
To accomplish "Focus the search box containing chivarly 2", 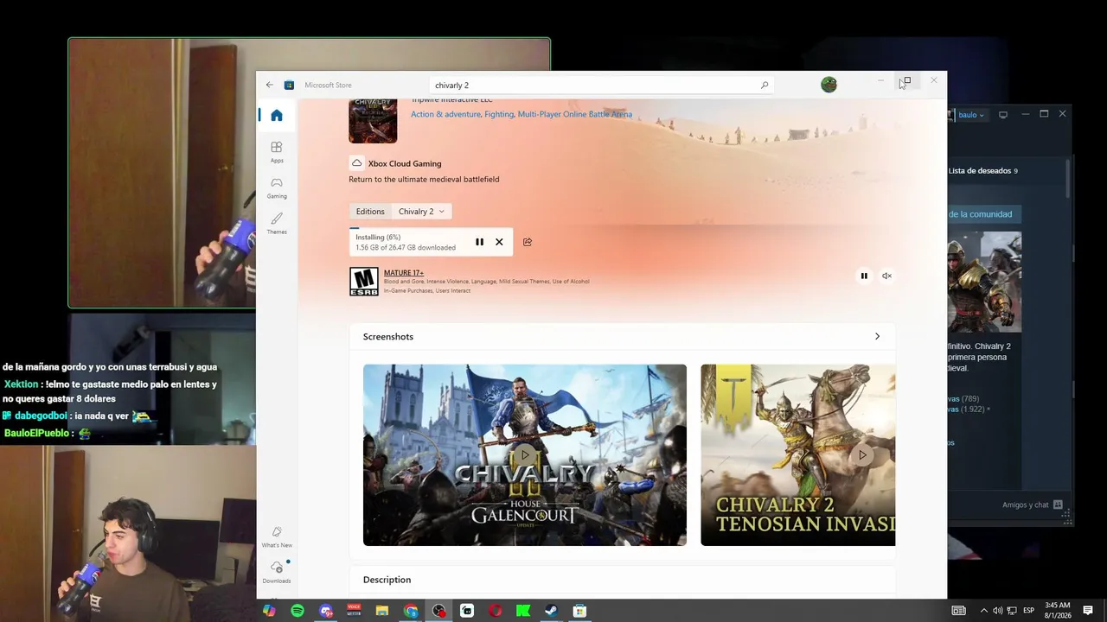I will pos(601,85).
